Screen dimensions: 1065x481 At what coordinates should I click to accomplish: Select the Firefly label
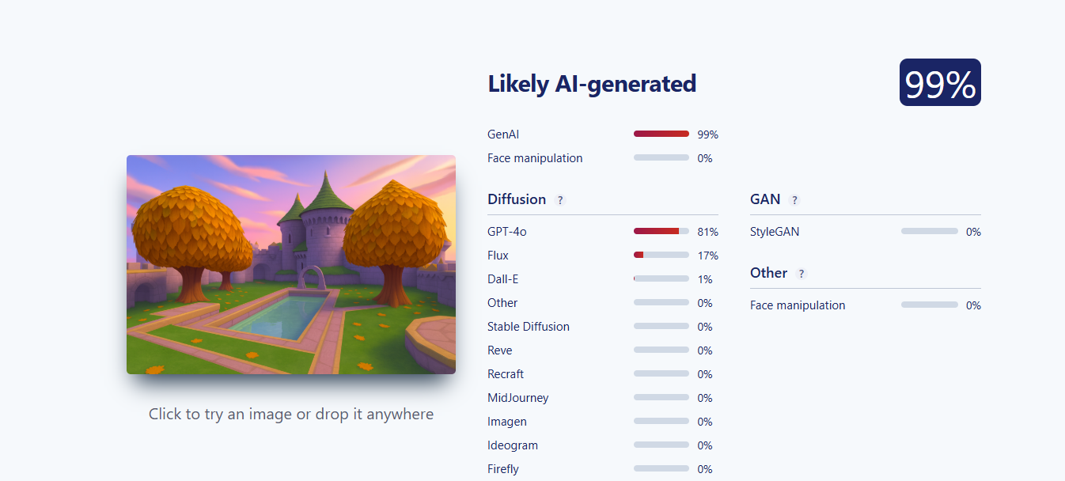point(503,469)
